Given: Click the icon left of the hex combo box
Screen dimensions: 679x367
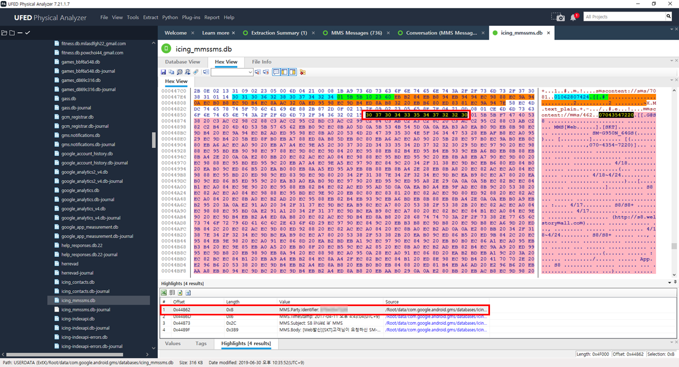Looking at the screenshot, I should (x=206, y=72).
